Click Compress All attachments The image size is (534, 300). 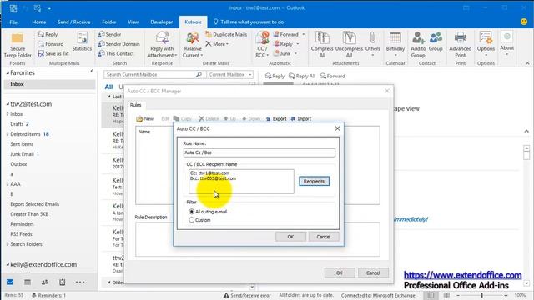[x=322, y=45]
